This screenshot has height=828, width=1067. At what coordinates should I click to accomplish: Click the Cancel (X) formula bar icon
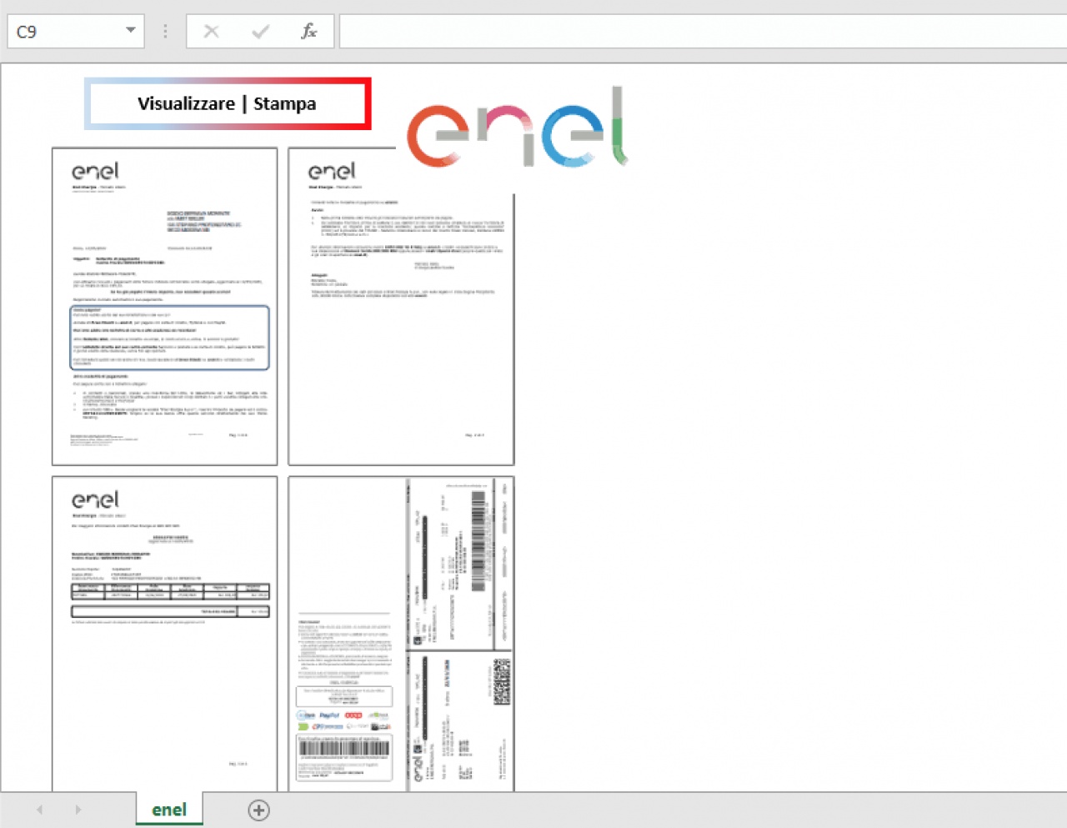tap(212, 32)
